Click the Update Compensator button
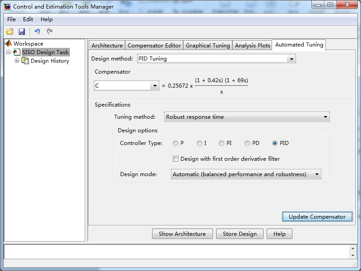The width and height of the screenshot is (361, 271). 317,217
